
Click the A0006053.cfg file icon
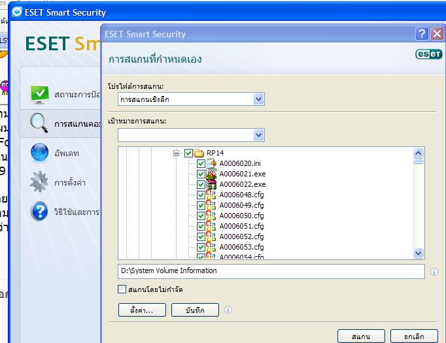(x=211, y=247)
